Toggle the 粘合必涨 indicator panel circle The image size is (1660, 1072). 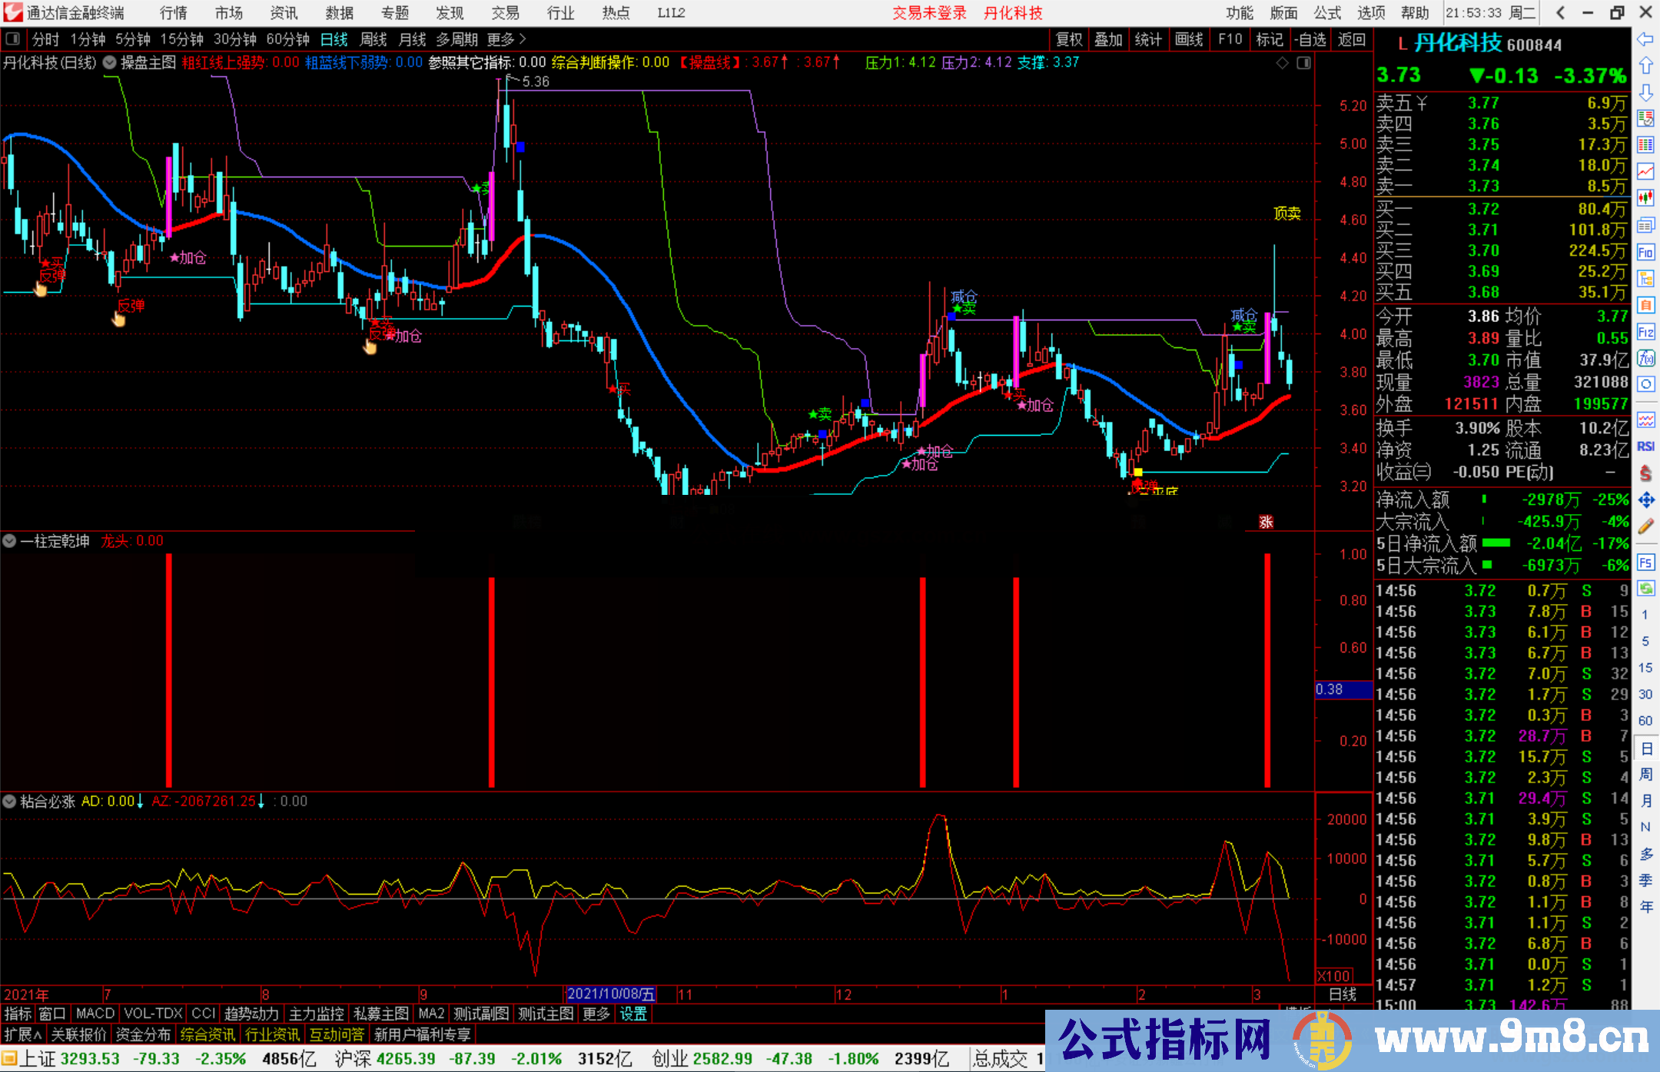tap(10, 802)
